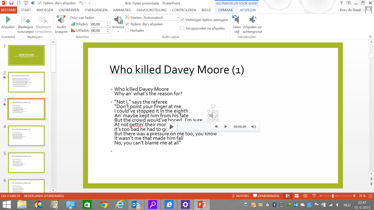Screen dimensions: 374x210
Task: Open the OPMERKINGEN comments pane
Action: [x=266, y=196]
